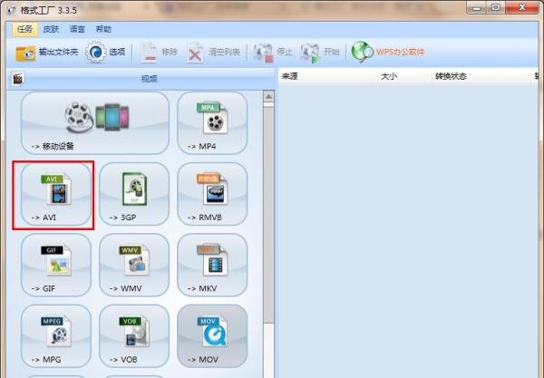Select the 3GP conversion icon

tap(134, 194)
